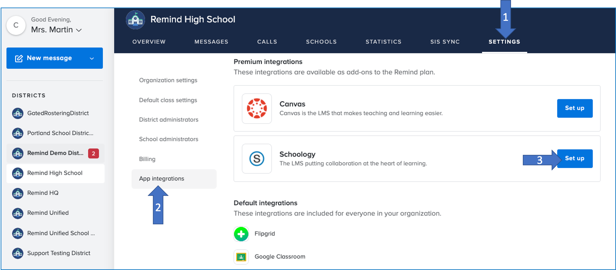View the Statistics tab
The height and width of the screenshot is (270, 616).
click(384, 42)
